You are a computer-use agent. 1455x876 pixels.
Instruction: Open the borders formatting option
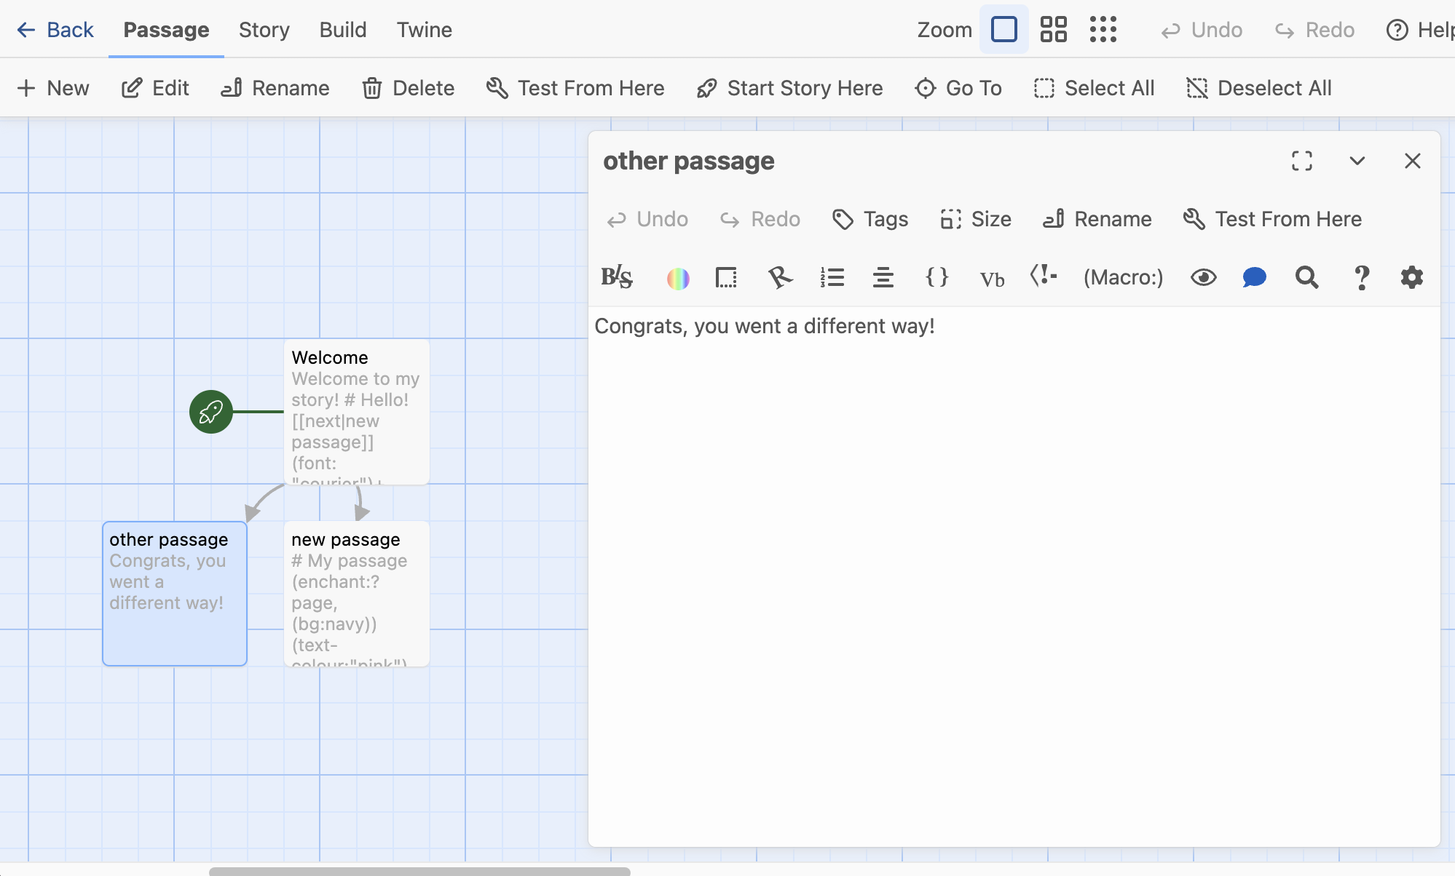point(726,277)
